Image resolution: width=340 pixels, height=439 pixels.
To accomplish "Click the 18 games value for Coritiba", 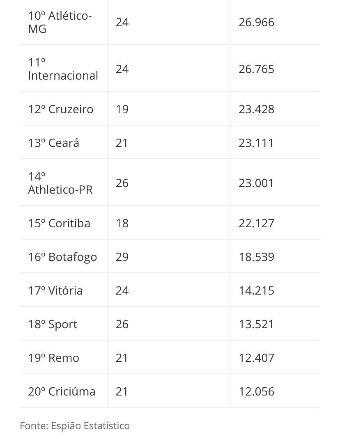I will [122, 223].
